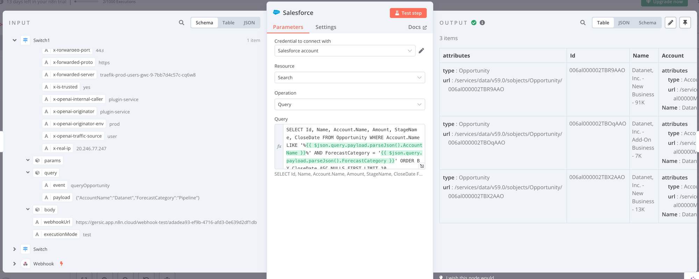This screenshot has width=699, height=279.
Task: Click the executions usage progress bar
Action: coord(86,2)
